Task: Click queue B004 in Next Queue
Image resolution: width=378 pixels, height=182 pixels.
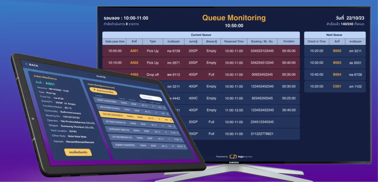Action: click(337, 75)
